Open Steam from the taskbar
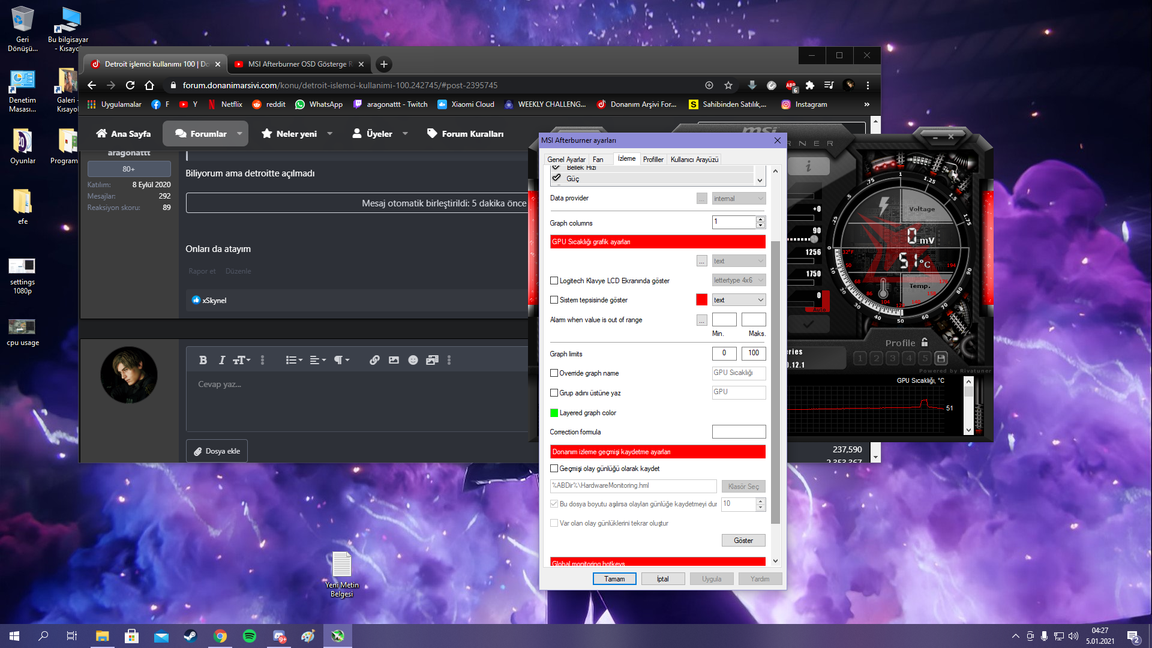This screenshot has width=1152, height=648. [190, 636]
